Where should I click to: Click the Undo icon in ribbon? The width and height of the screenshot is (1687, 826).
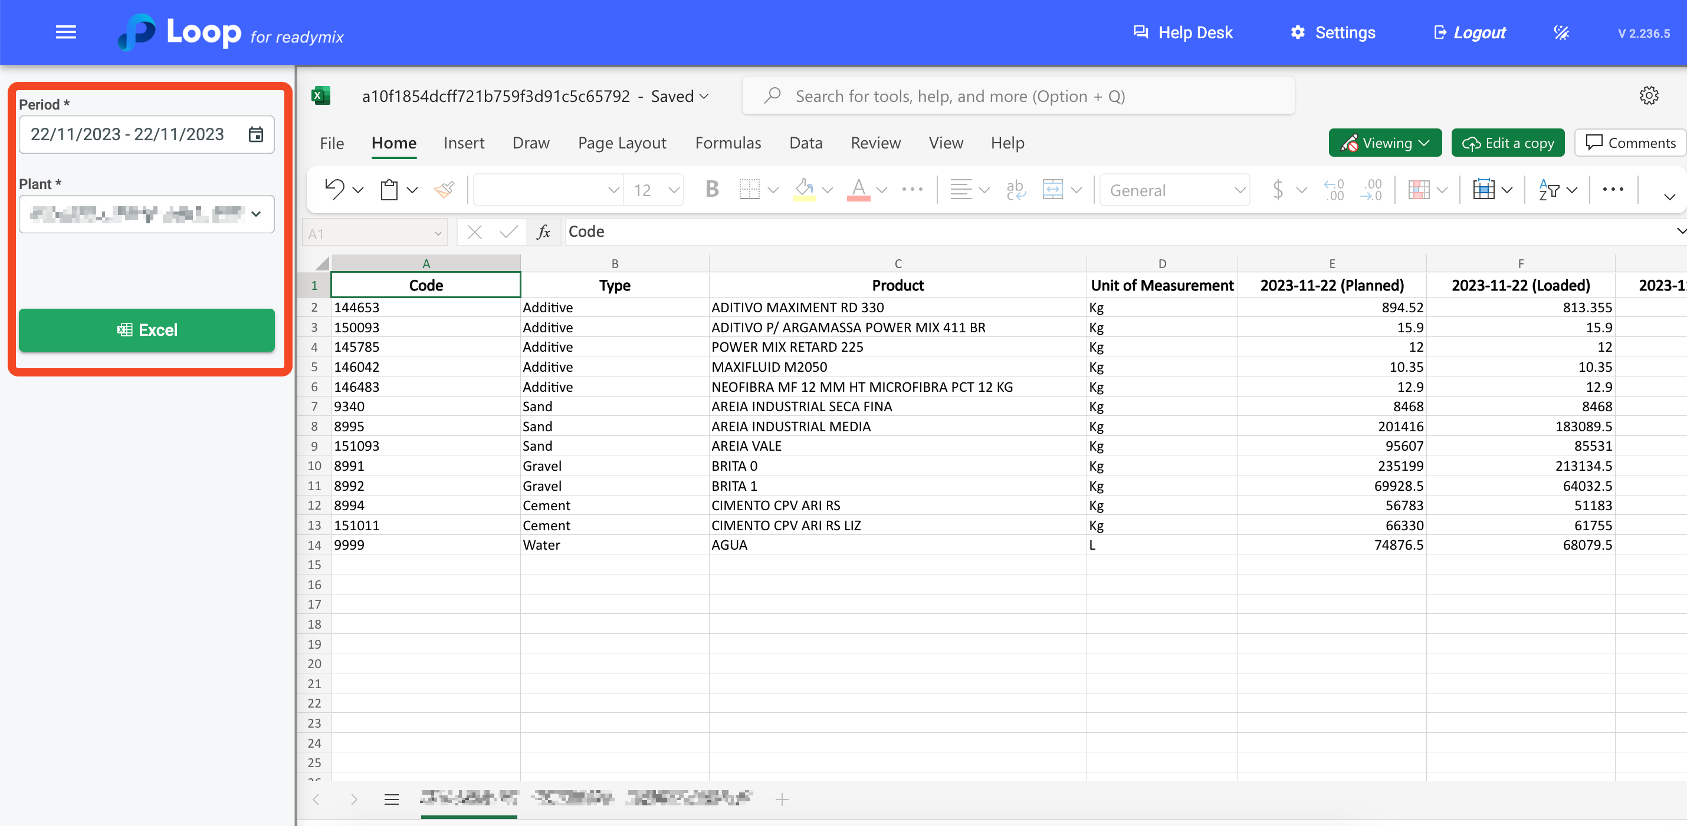click(334, 190)
